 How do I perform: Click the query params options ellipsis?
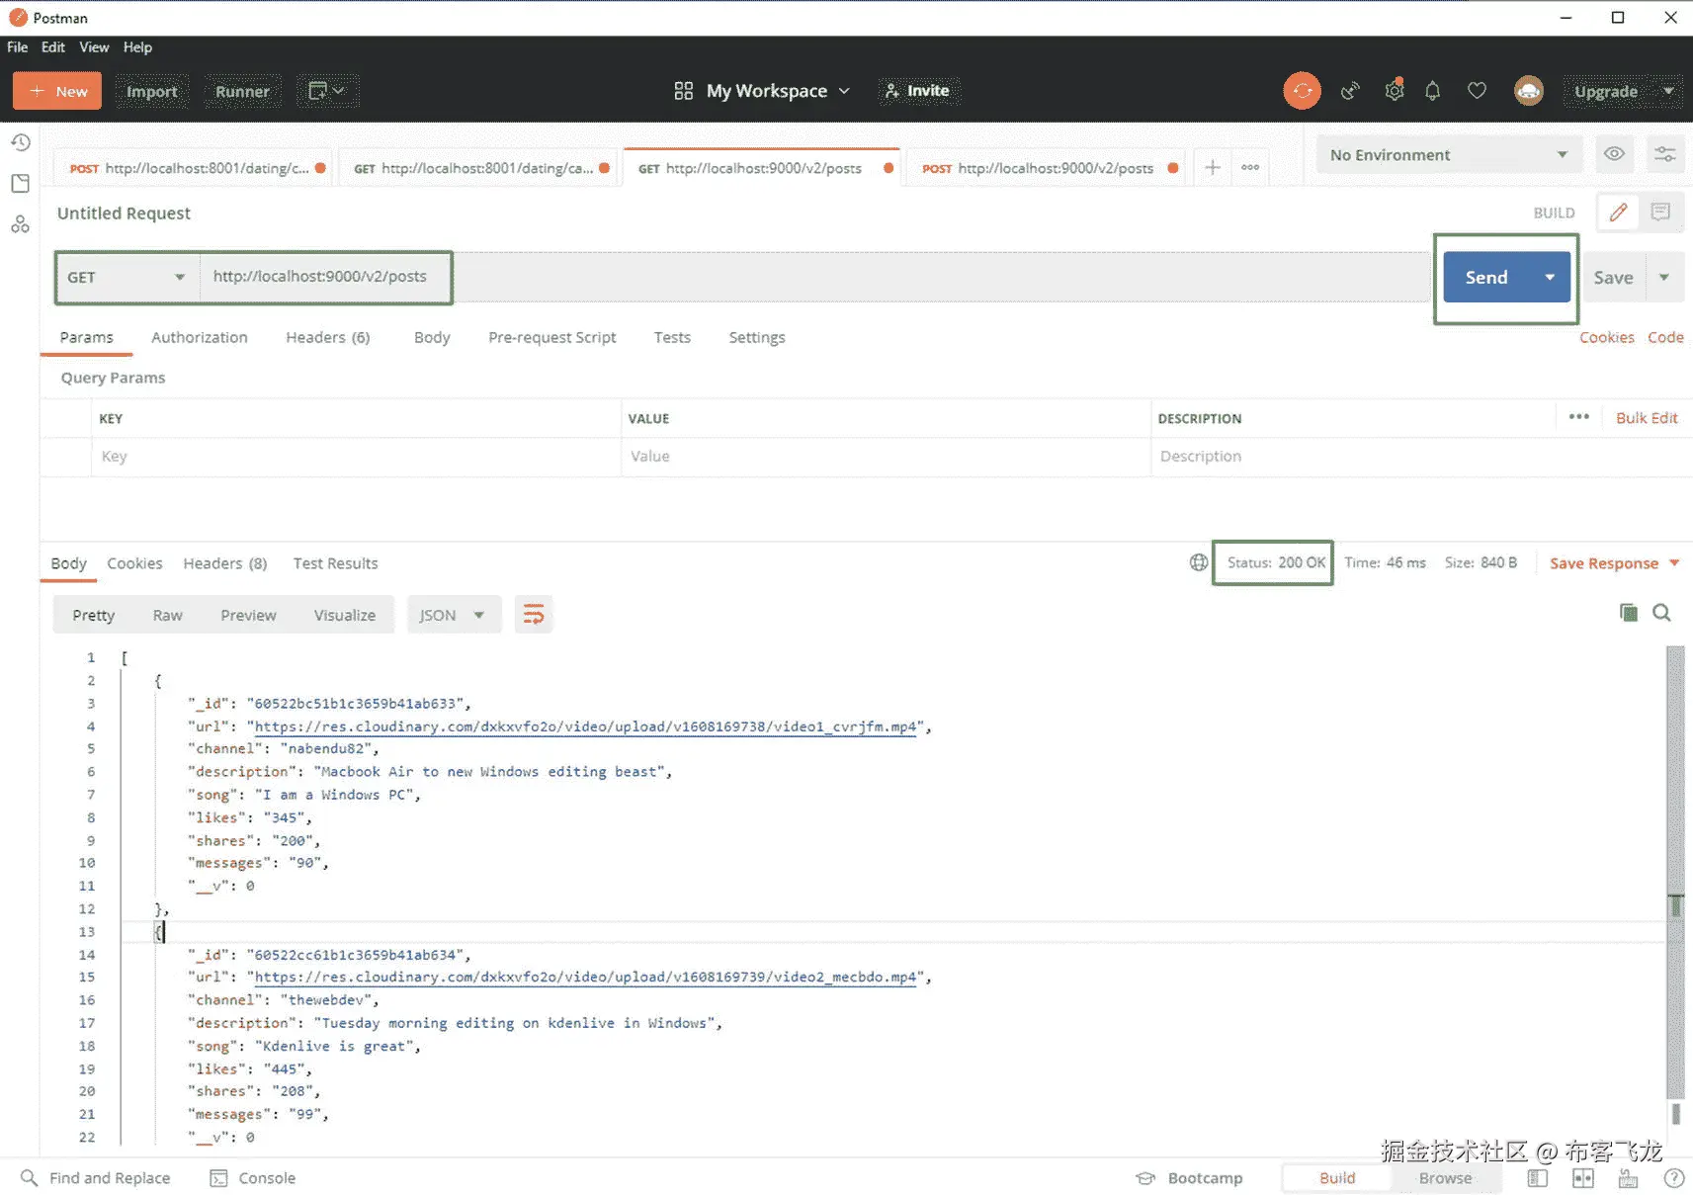[1579, 417]
